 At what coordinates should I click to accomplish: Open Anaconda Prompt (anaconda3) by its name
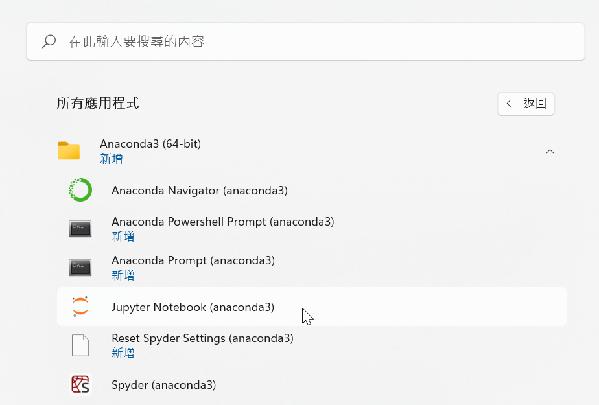point(193,260)
